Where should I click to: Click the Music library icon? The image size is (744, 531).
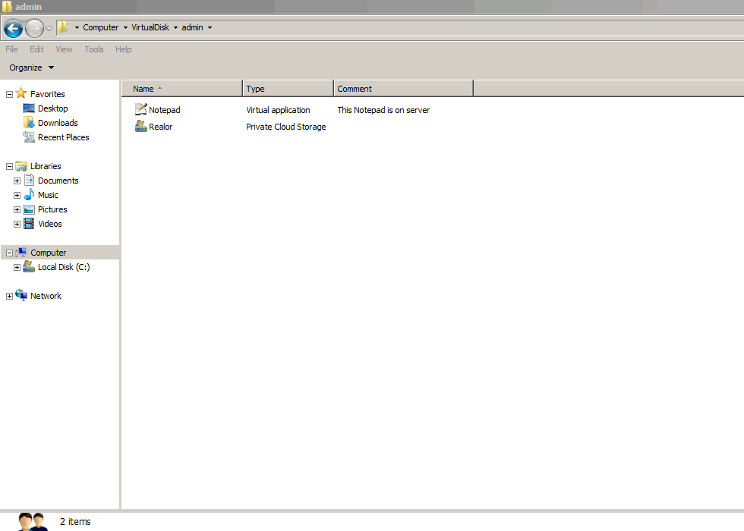[29, 195]
